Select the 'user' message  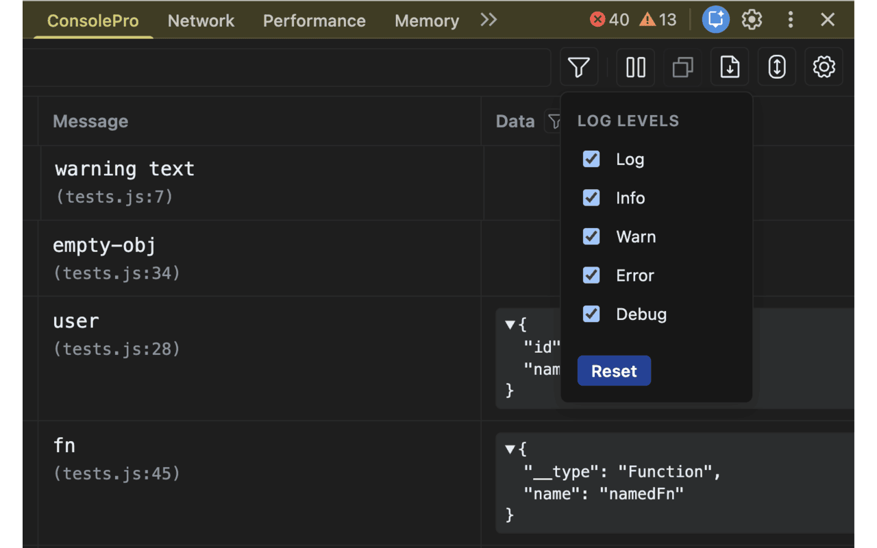[76, 321]
